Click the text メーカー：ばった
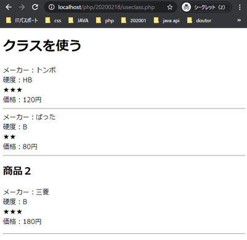The width and height of the screenshot is (247, 240). (29, 117)
